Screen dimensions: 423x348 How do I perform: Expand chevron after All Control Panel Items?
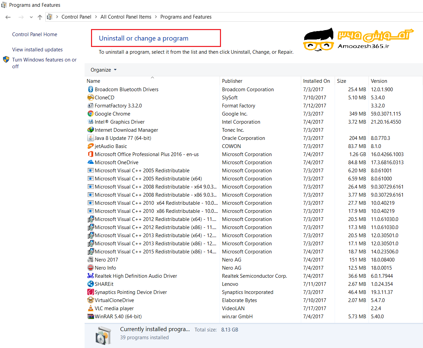coord(156,17)
